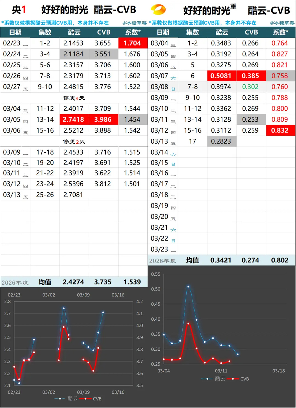Image resolution: width=296 pixels, height=408 pixels.
Task: Select the average CVB value 0.274
Action: pos(250,260)
